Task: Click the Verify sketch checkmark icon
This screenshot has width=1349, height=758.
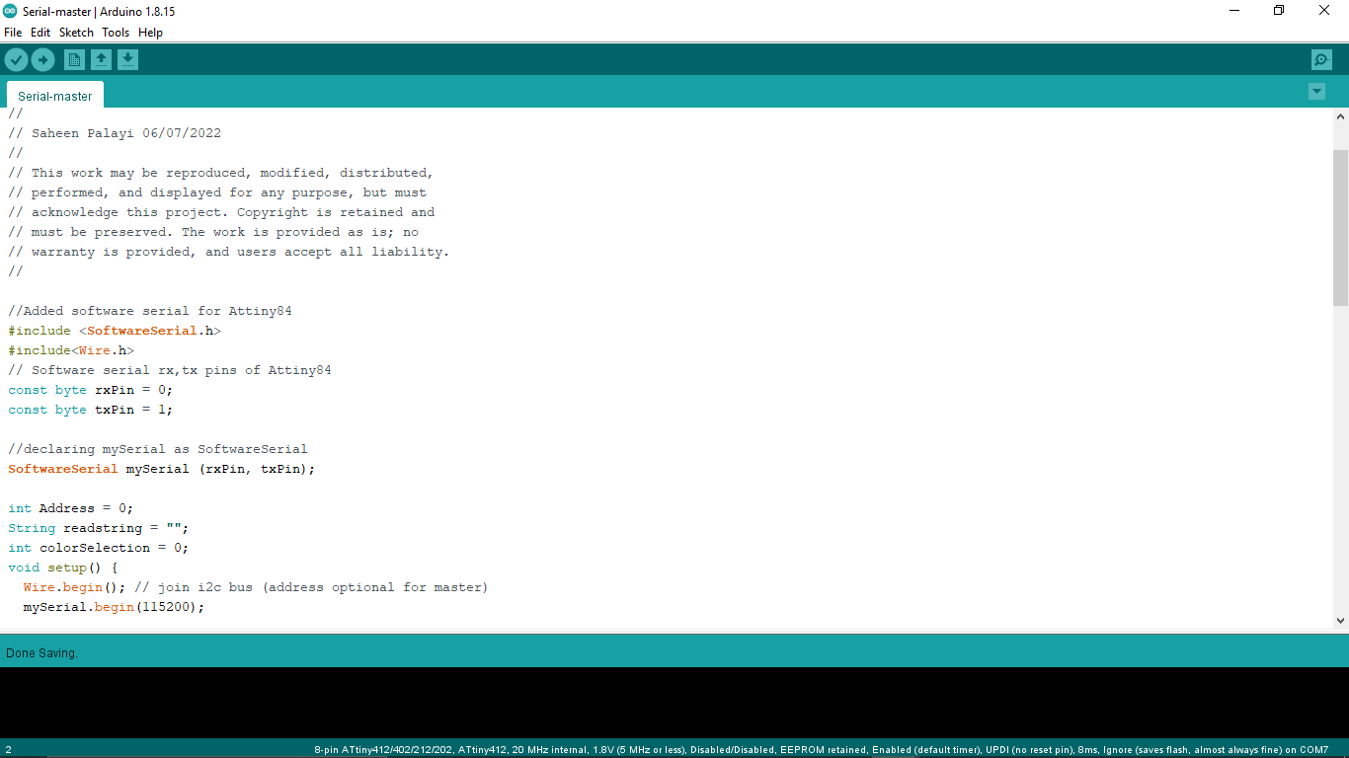Action: (x=16, y=60)
